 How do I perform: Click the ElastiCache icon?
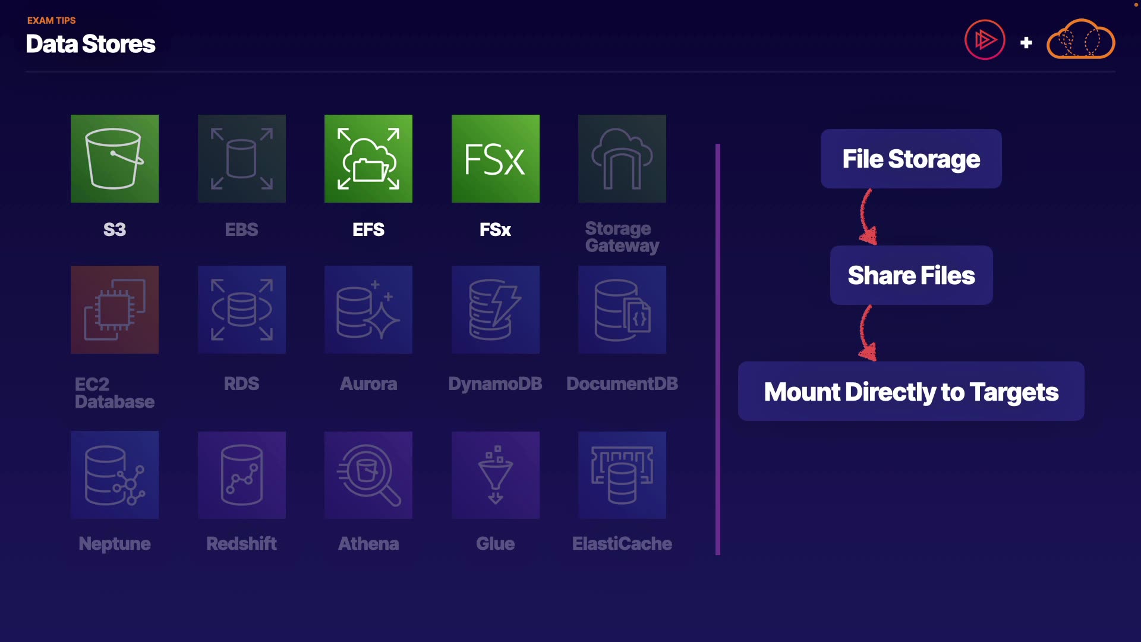(622, 475)
